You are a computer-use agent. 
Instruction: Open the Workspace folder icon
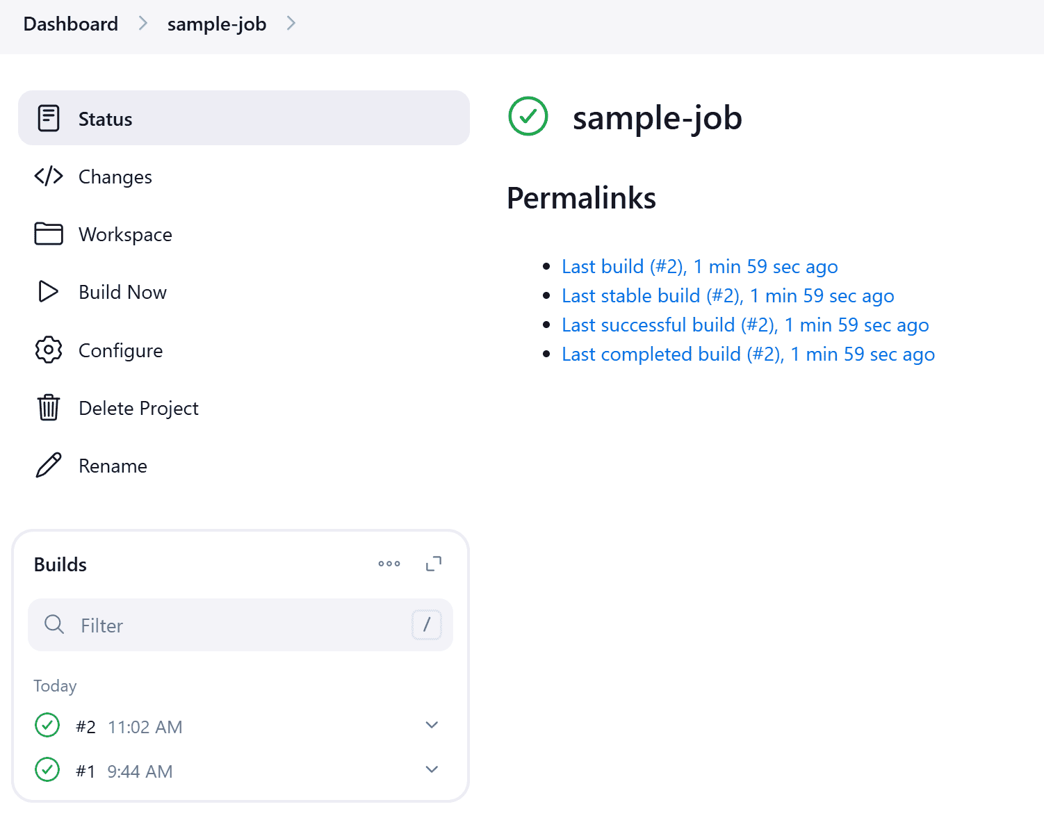(48, 234)
